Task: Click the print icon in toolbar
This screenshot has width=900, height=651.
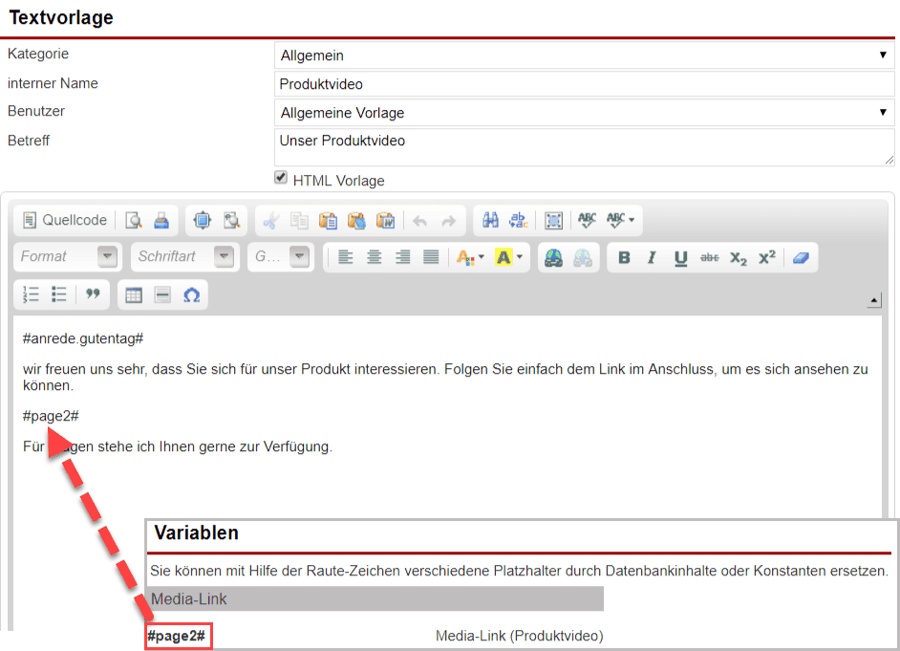Action: (x=162, y=220)
